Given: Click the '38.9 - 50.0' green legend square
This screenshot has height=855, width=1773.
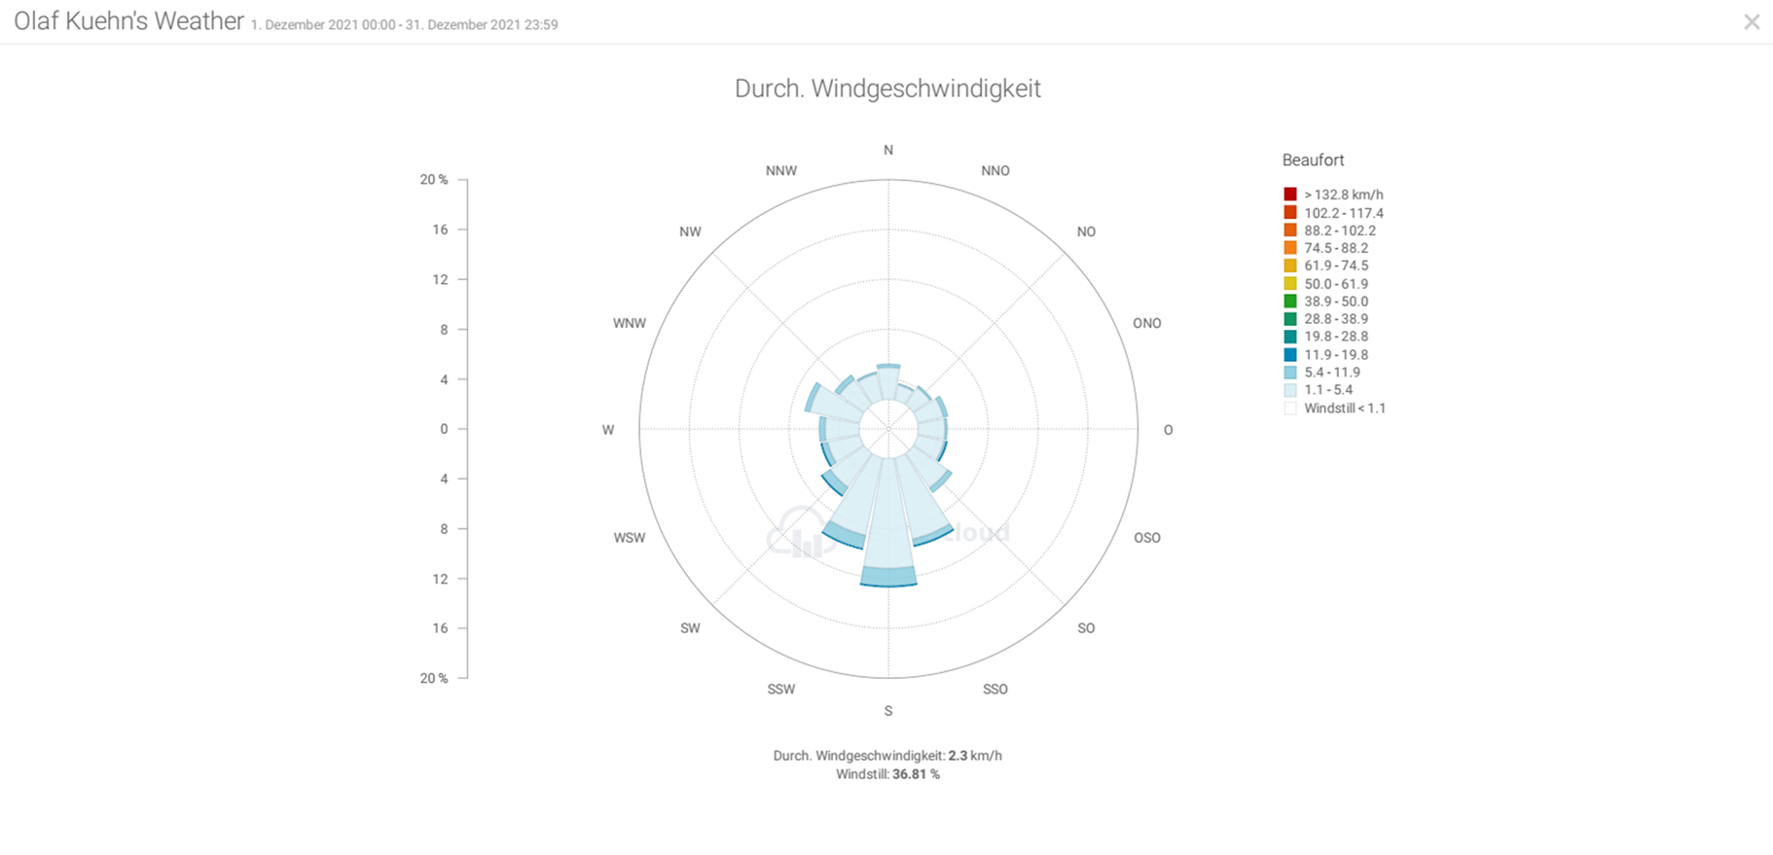Looking at the screenshot, I should point(1290,302).
